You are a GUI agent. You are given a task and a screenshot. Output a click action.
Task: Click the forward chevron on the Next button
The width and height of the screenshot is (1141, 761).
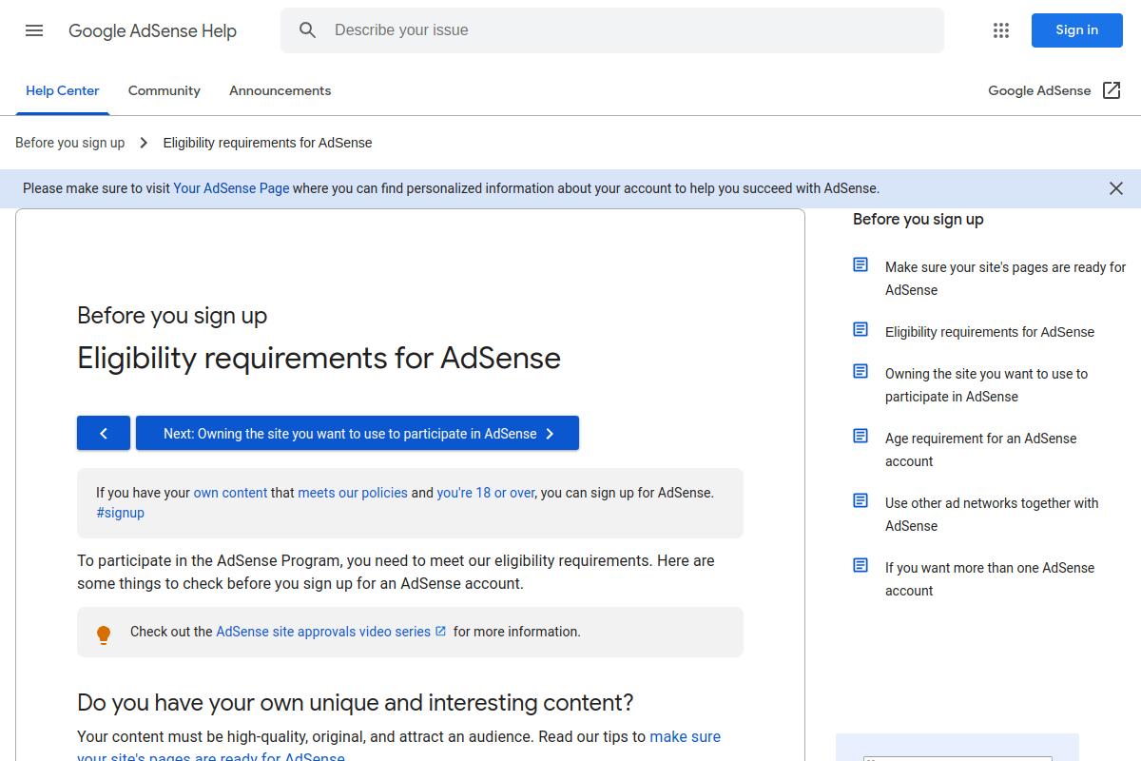click(x=550, y=433)
